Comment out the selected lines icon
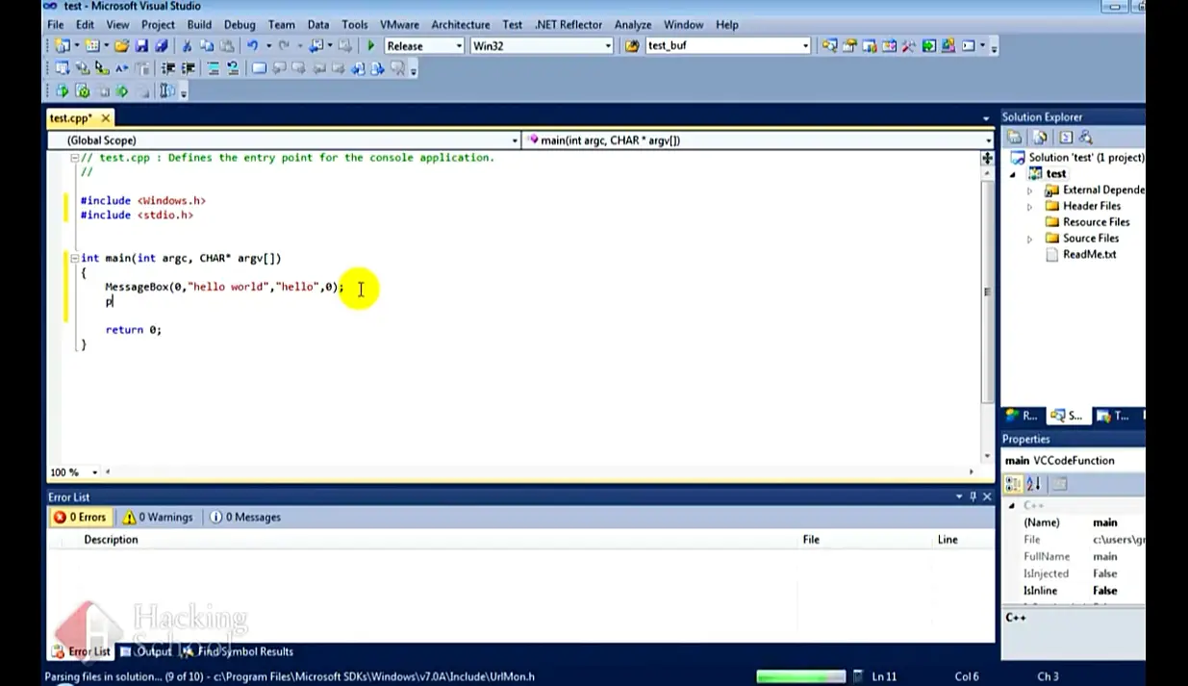 coord(213,68)
